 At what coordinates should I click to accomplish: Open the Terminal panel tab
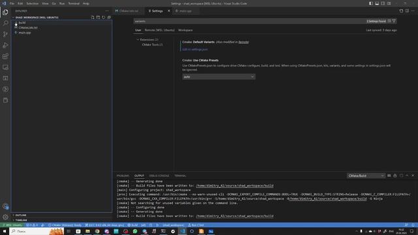click(180, 176)
